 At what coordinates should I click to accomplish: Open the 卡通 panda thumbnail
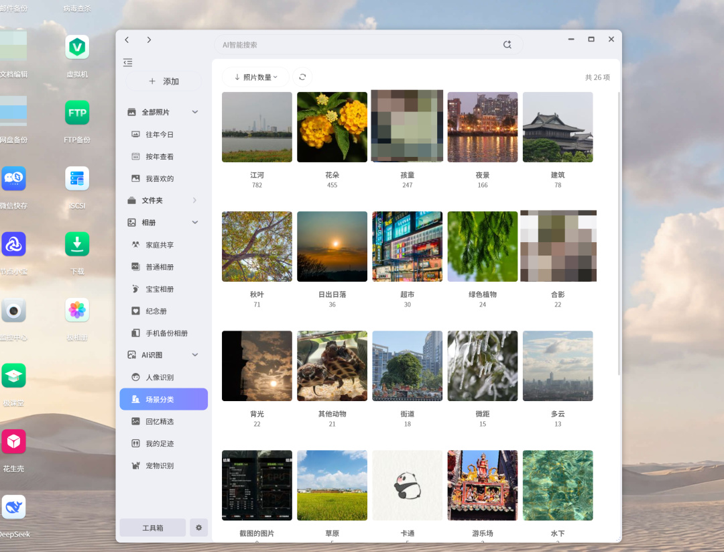pos(408,485)
